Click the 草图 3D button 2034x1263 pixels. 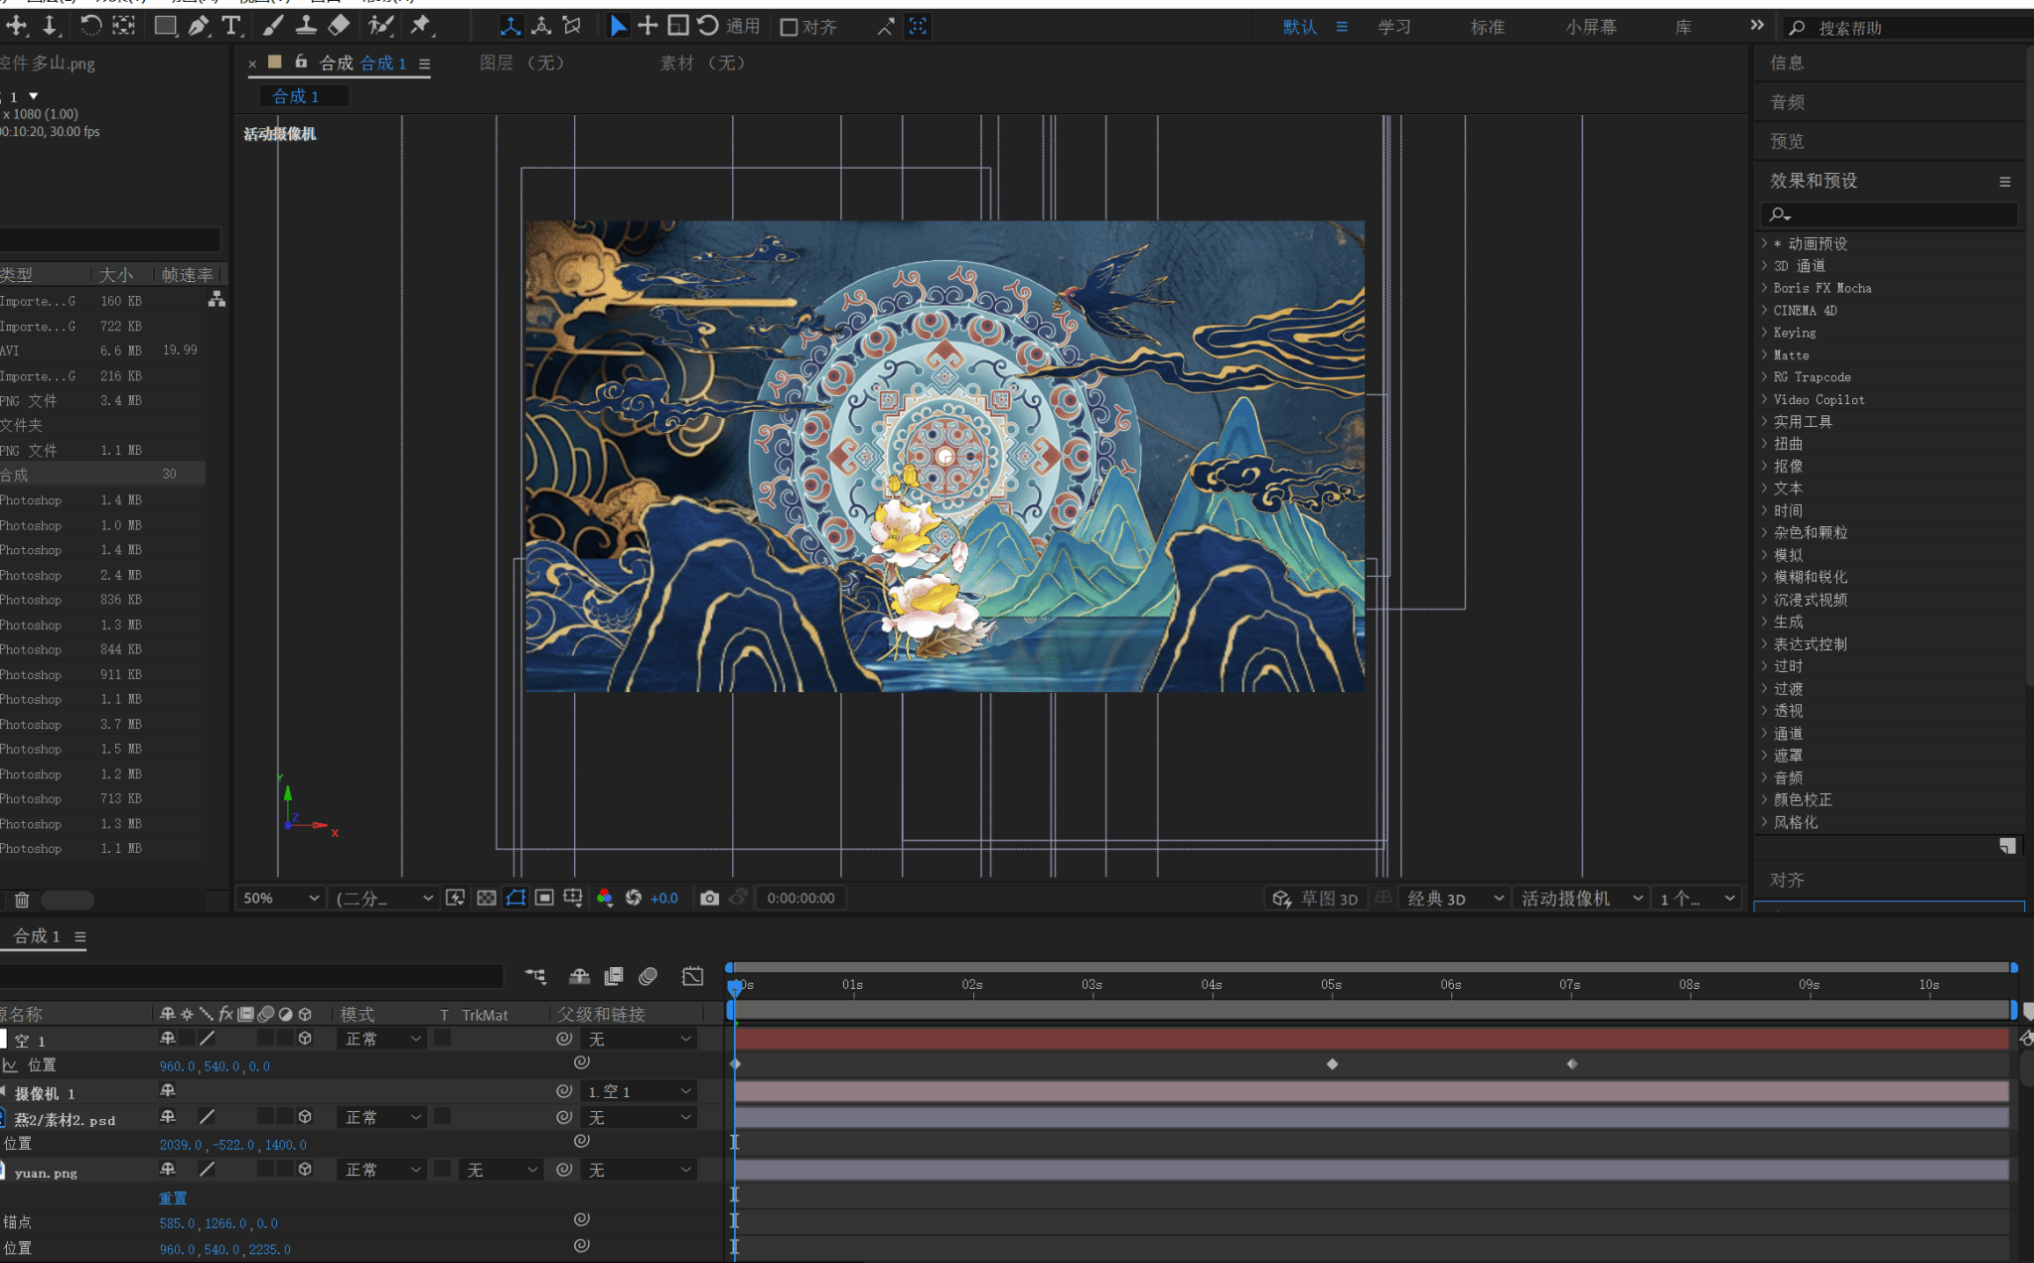1316,898
